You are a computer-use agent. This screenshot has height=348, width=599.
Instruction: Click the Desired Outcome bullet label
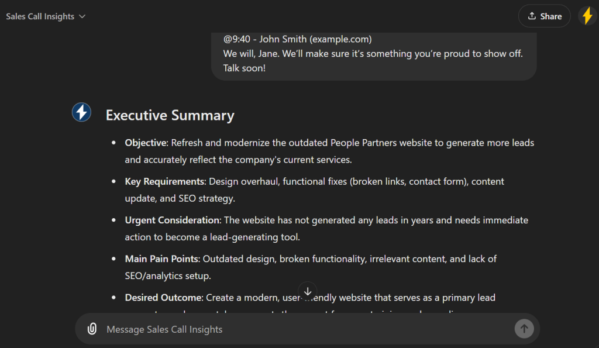pos(163,297)
